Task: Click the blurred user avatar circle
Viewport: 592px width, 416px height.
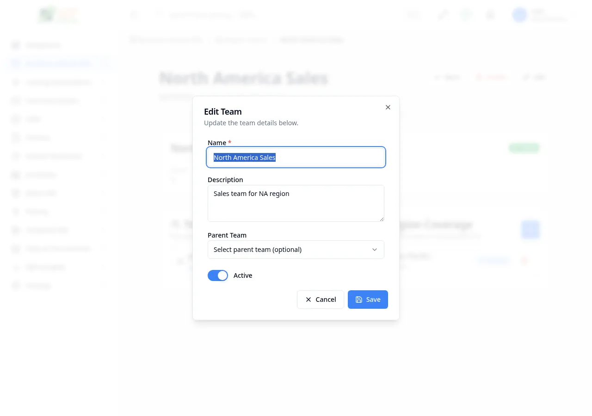Action: point(520,15)
